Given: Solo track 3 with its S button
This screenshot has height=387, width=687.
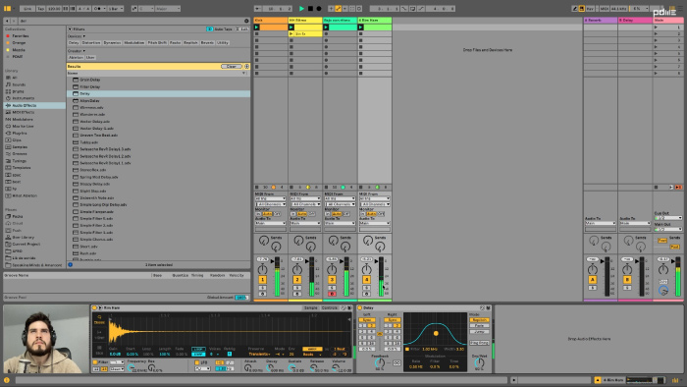Looking at the screenshot, I should 332,288.
